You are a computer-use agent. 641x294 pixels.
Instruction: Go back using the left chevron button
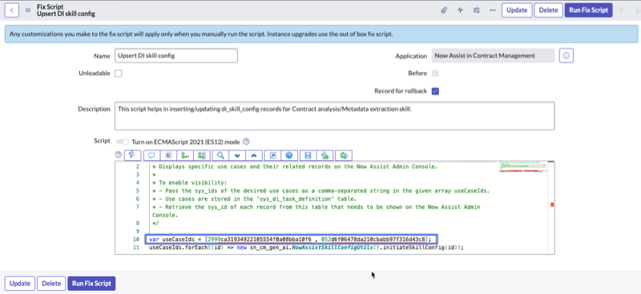pyautogui.click(x=12, y=10)
